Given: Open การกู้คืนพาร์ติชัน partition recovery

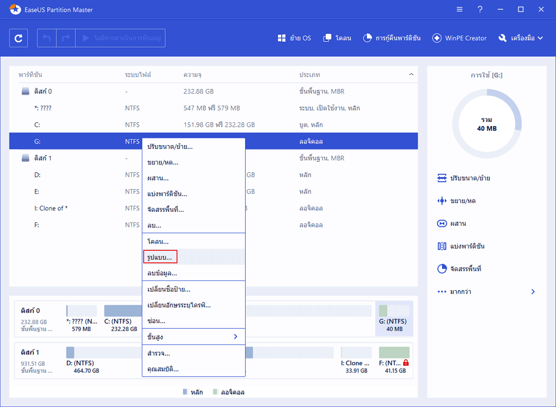Looking at the screenshot, I should (x=392, y=38).
